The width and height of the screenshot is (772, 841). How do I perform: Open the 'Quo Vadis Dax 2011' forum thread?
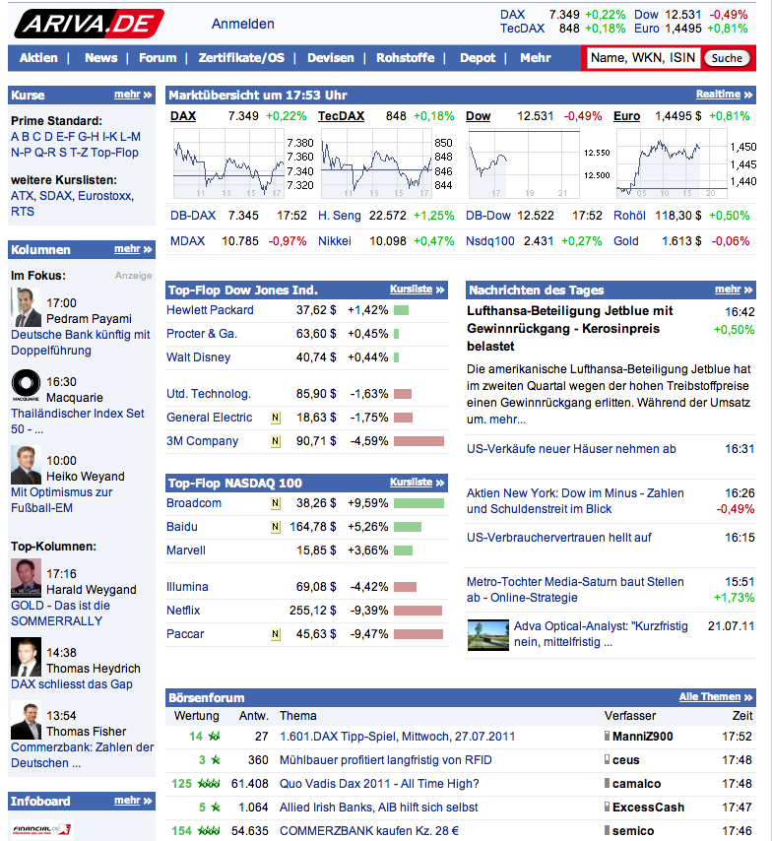379,784
